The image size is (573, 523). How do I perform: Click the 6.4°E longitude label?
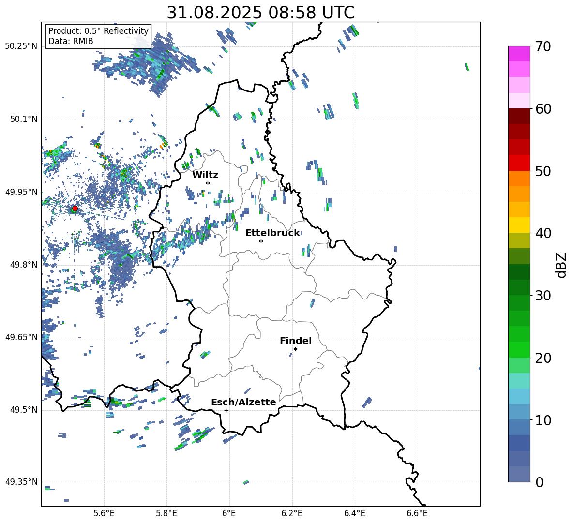click(x=354, y=513)
